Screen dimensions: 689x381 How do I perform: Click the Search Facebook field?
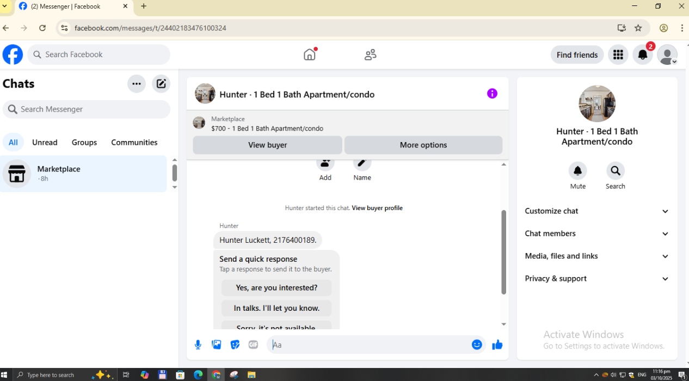click(99, 54)
